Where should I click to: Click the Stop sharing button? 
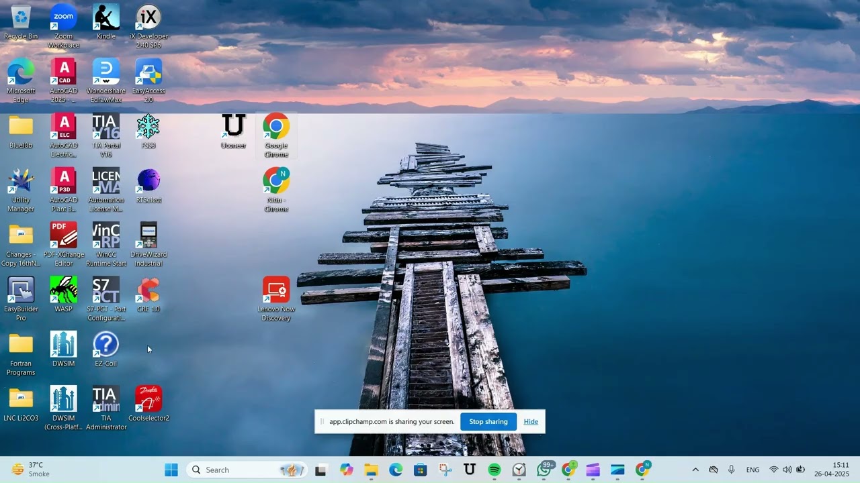pyautogui.click(x=488, y=421)
